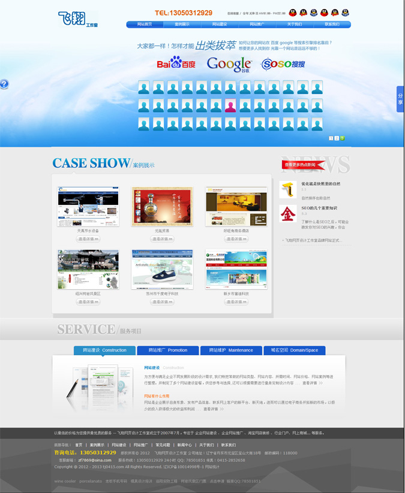Switch to the 网站建设 Construction tab

(104, 350)
